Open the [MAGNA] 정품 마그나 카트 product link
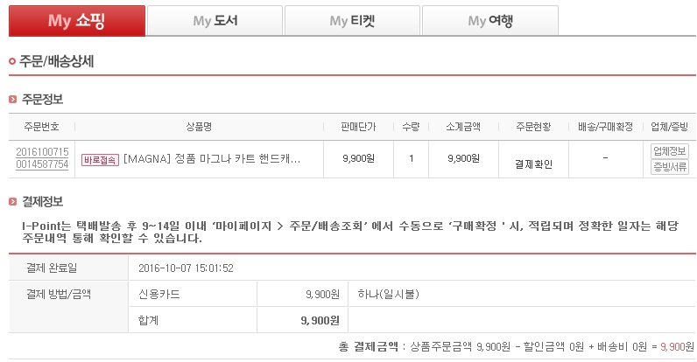The width and height of the screenshot is (697, 362). [x=212, y=159]
